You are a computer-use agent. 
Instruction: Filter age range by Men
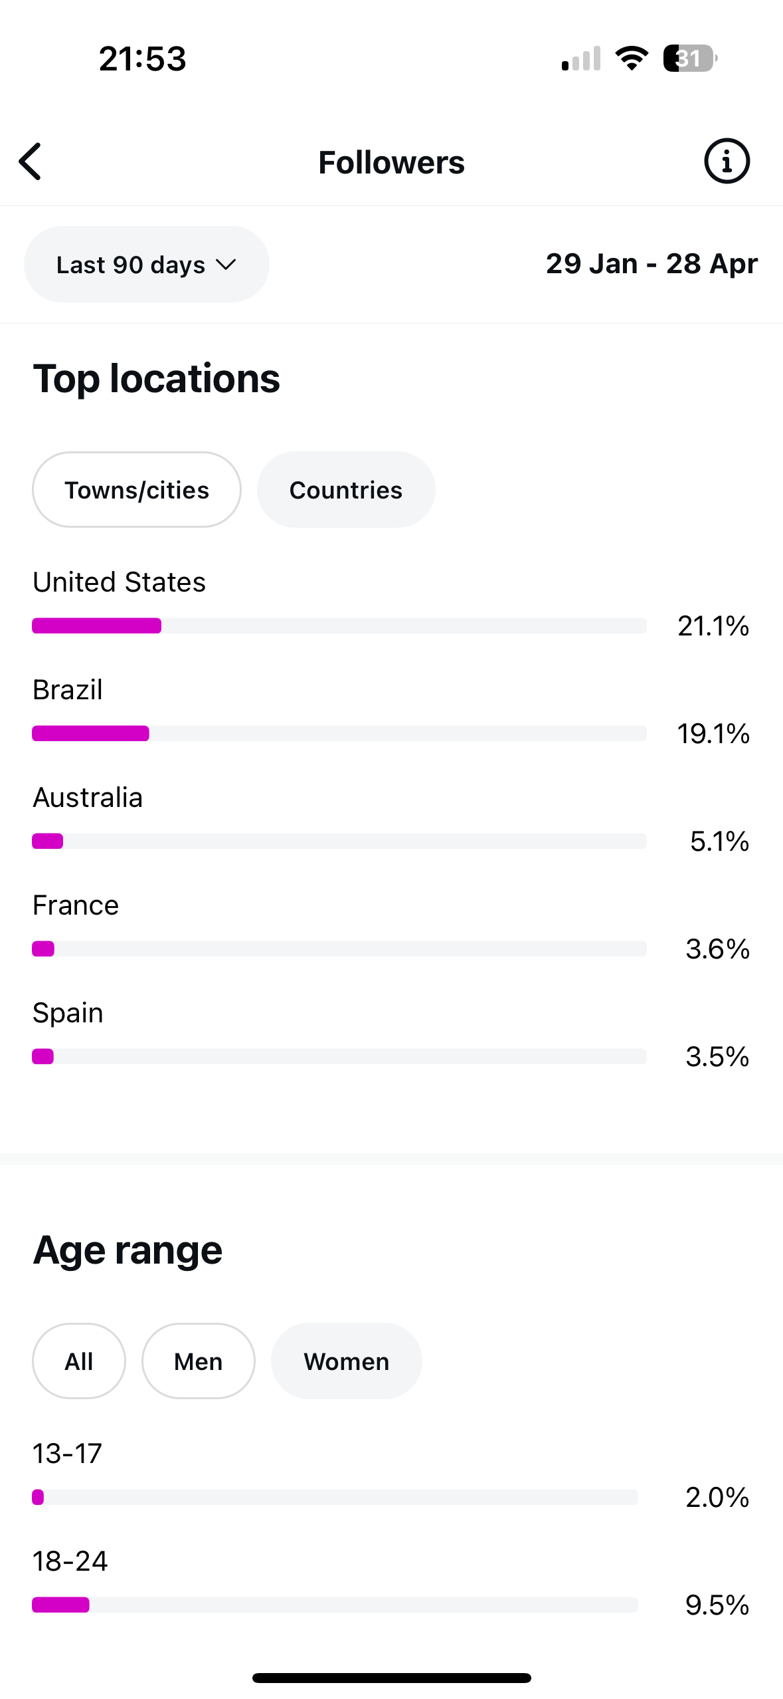pos(199,1361)
